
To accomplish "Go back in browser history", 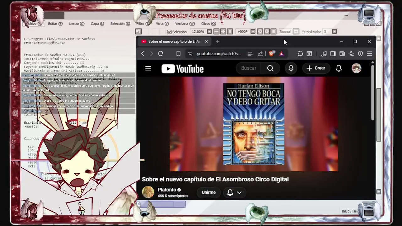I will coord(143,54).
